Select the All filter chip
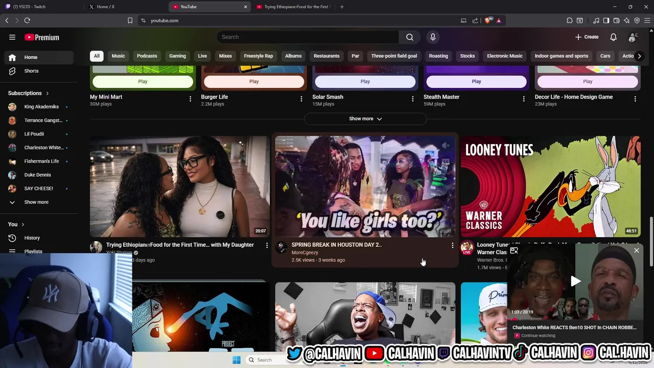 [97, 56]
